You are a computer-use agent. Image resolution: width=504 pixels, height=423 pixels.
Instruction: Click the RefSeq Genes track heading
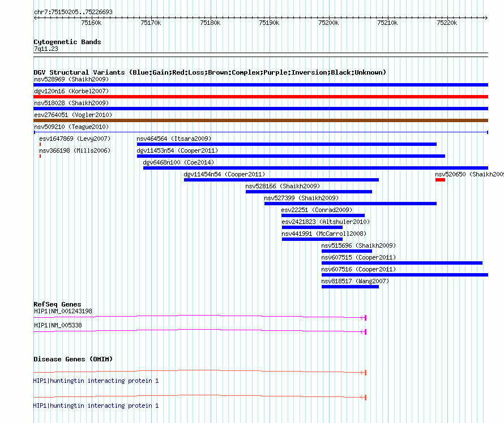click(x=57, y=304)
